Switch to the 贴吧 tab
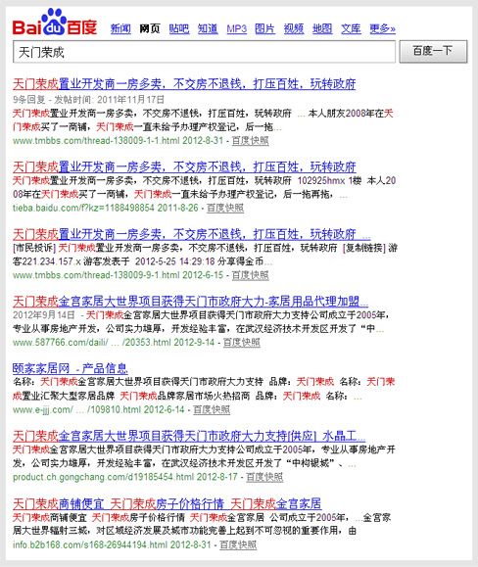Screen dimensions: 478x567 [x=179, y=28]
